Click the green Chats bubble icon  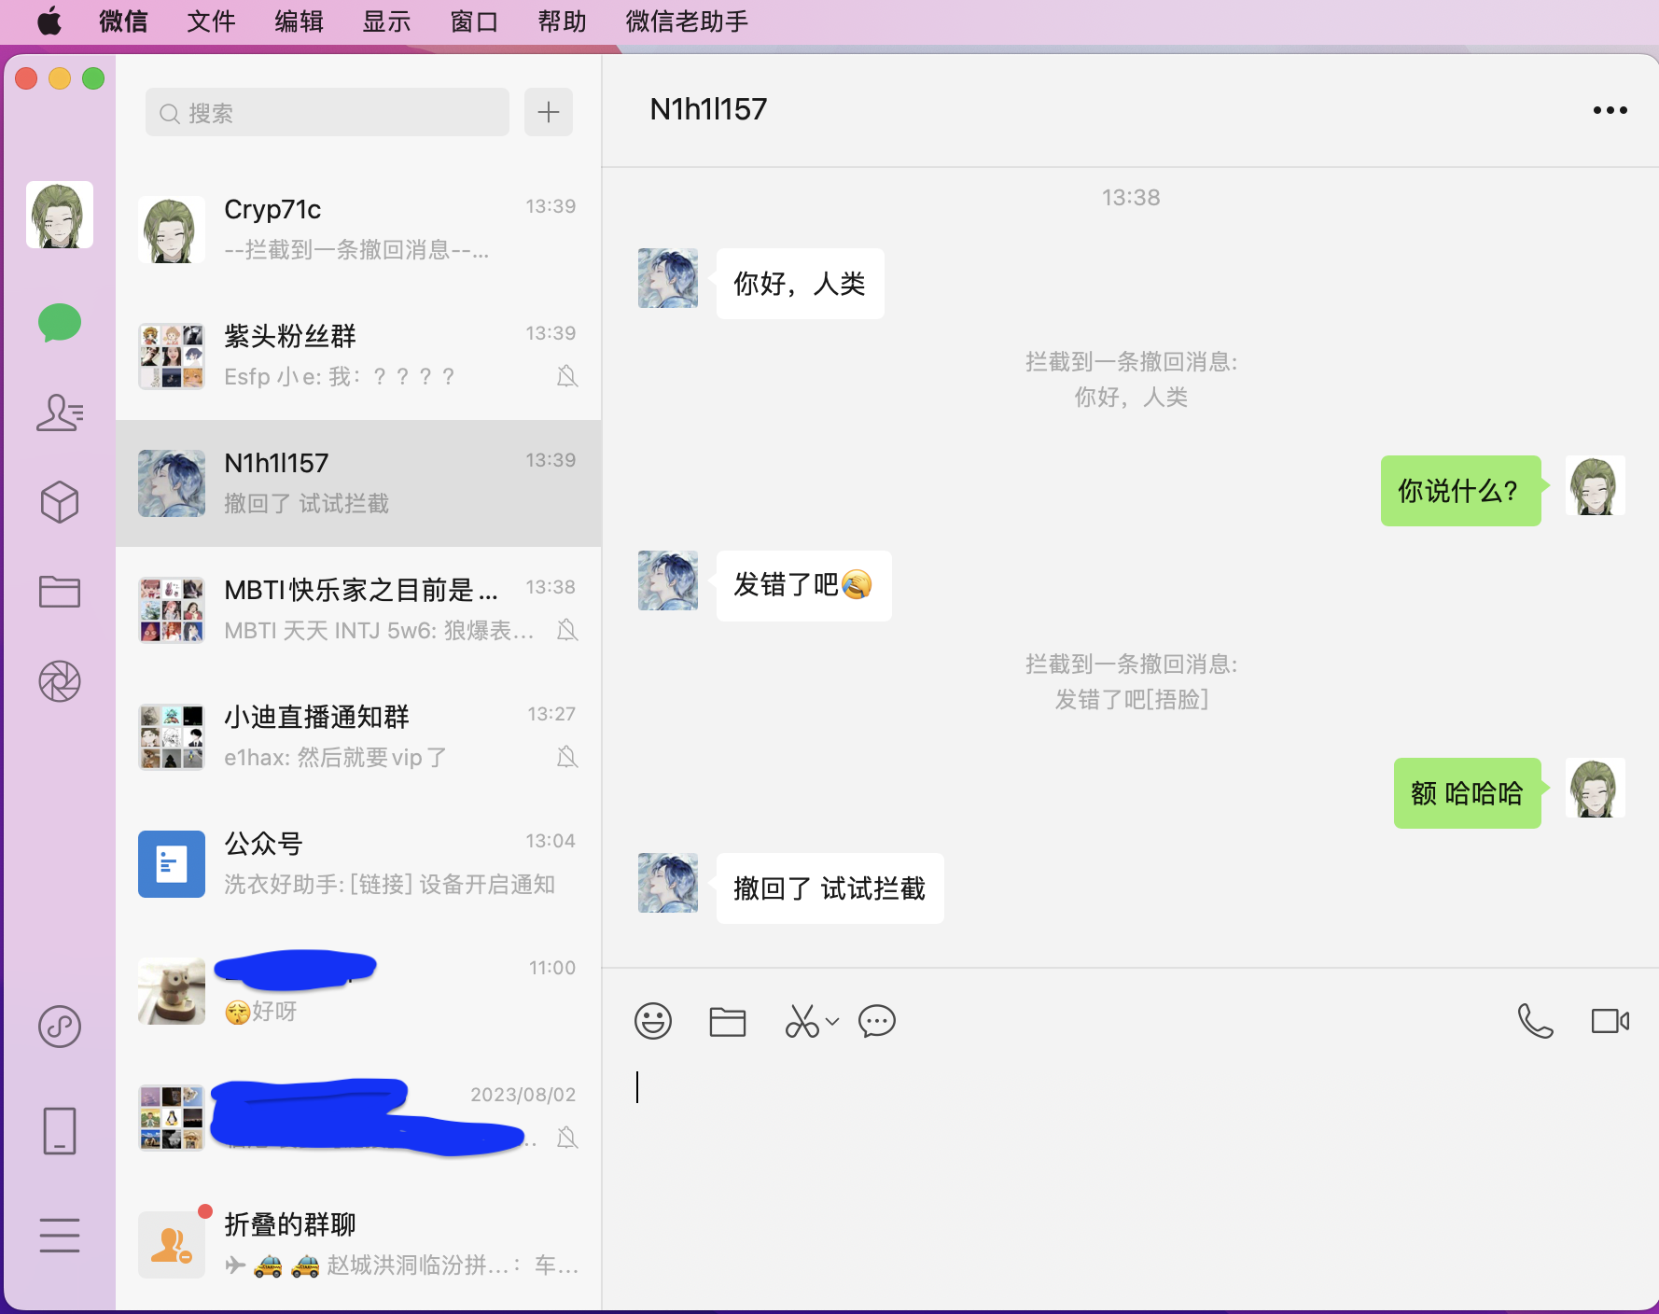[60, 323]
